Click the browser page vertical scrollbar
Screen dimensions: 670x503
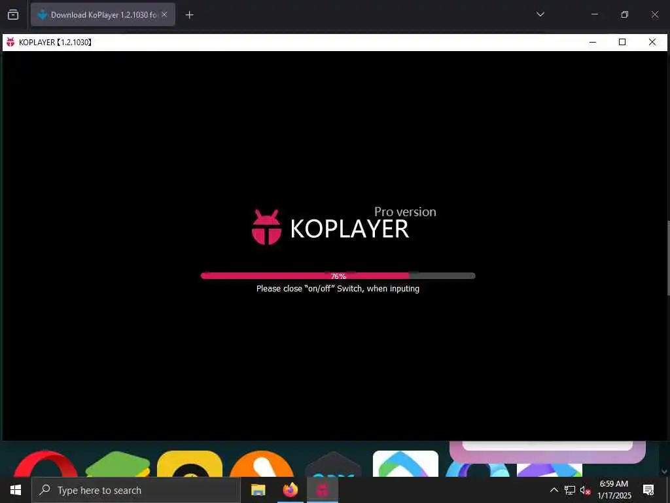pos(667,258)
